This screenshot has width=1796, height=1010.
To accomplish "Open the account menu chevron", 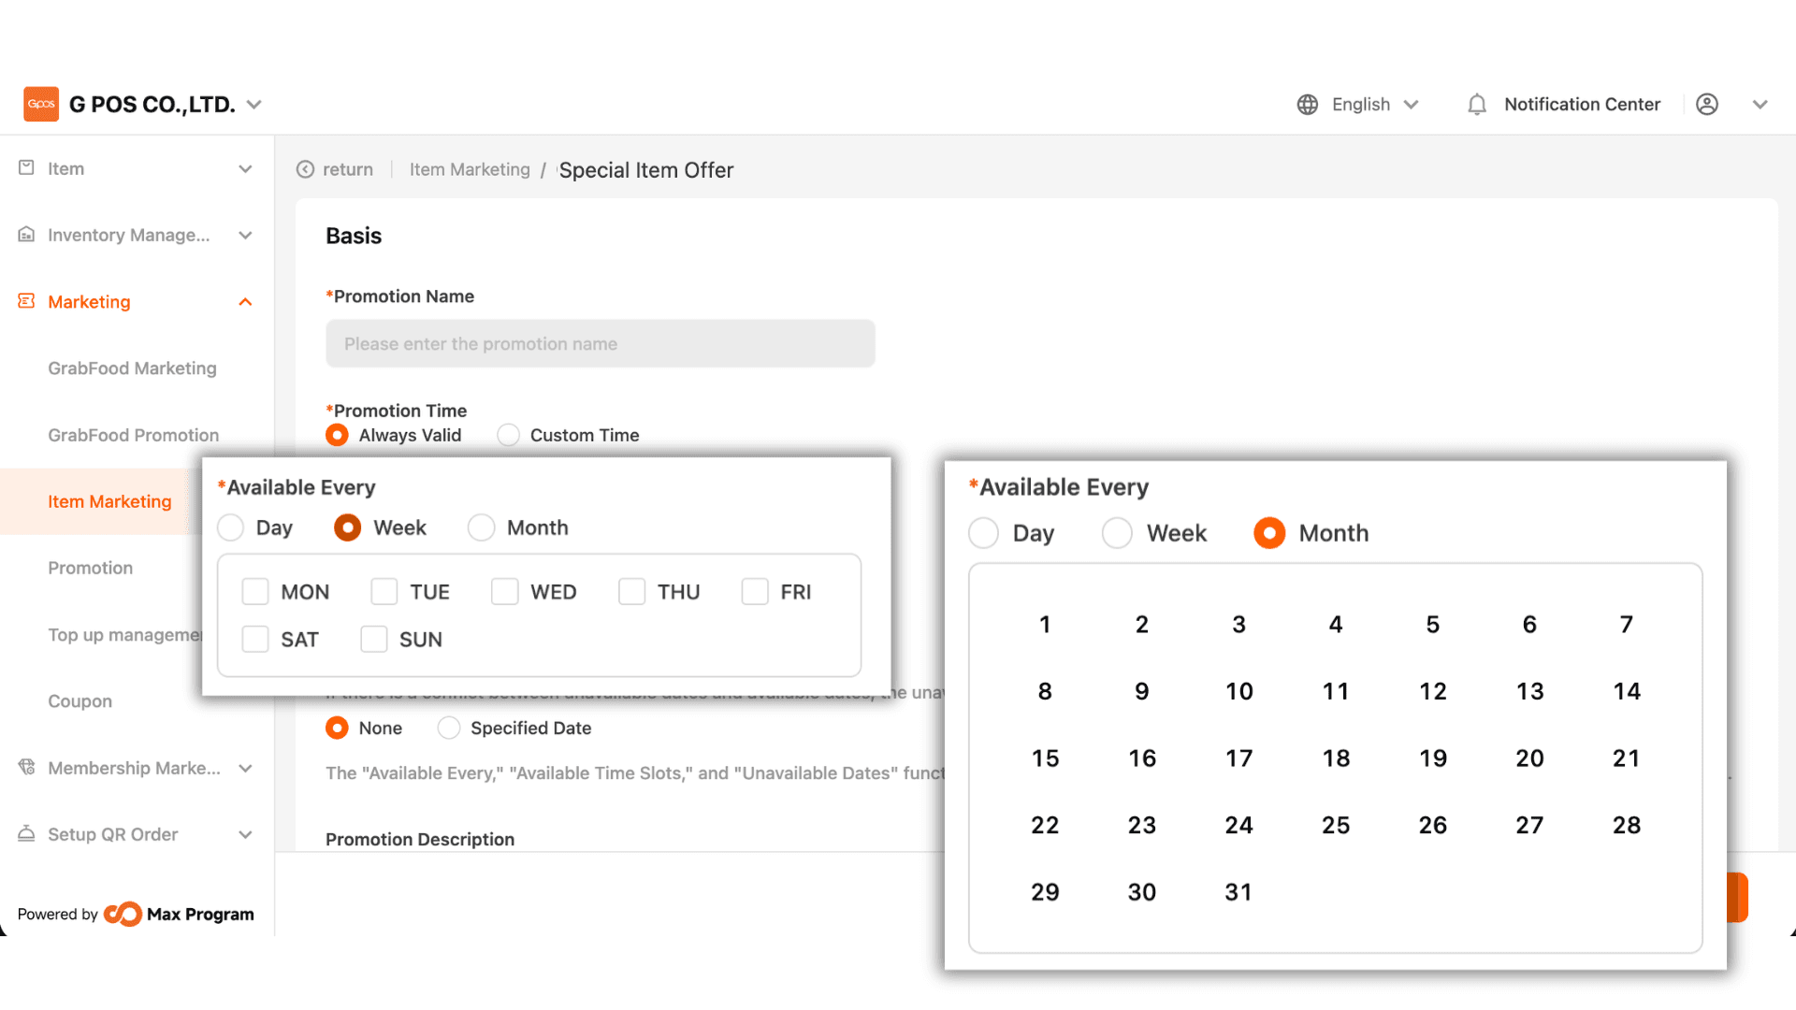I will [1760, 105].
